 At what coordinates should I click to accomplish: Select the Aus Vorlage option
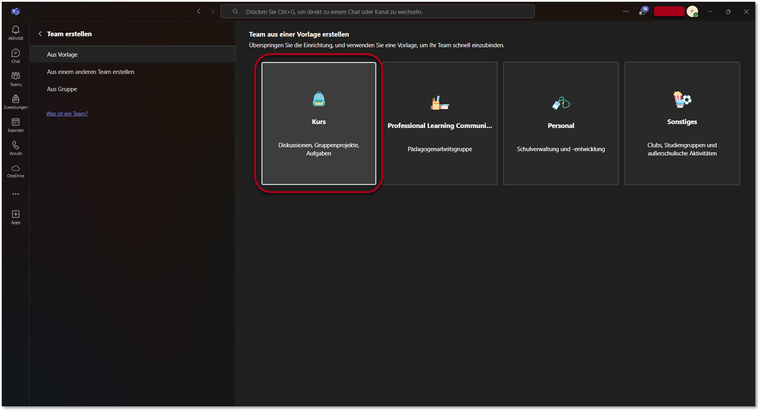coord(62,55)
